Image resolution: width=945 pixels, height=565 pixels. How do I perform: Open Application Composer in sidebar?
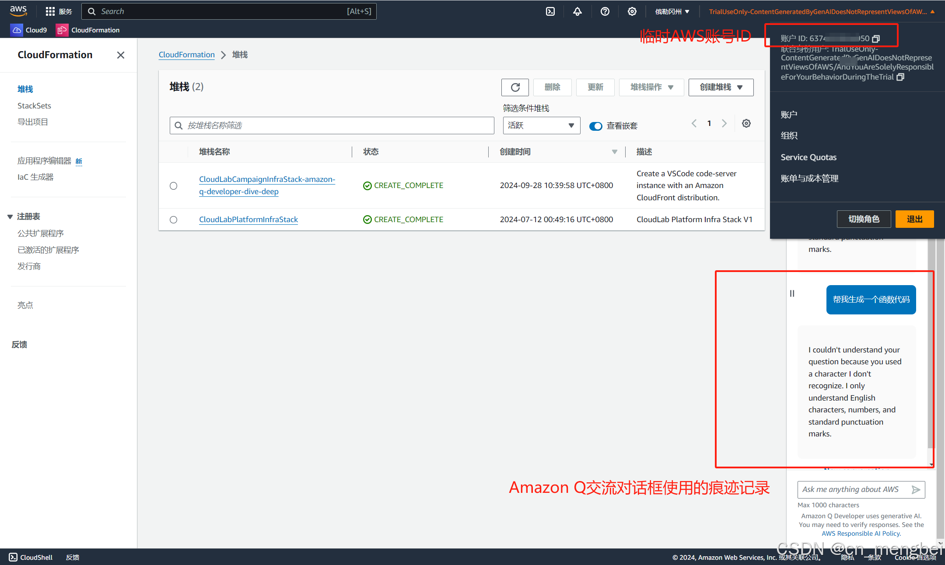[x=44, y=161]
